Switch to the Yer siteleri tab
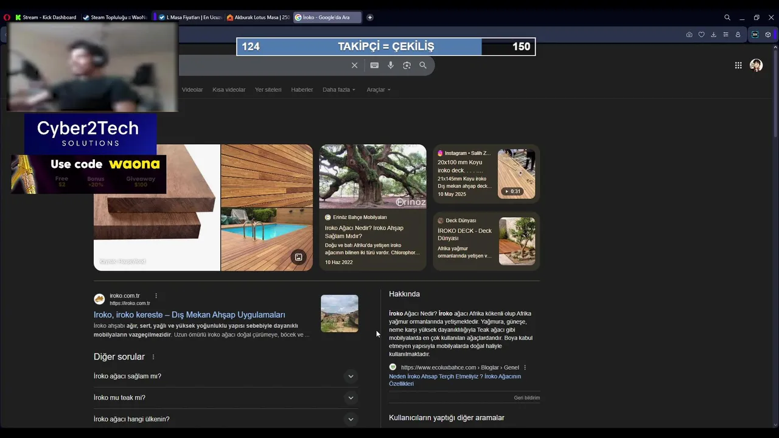Viewport: 779px width, 438px height. [268, 89]
